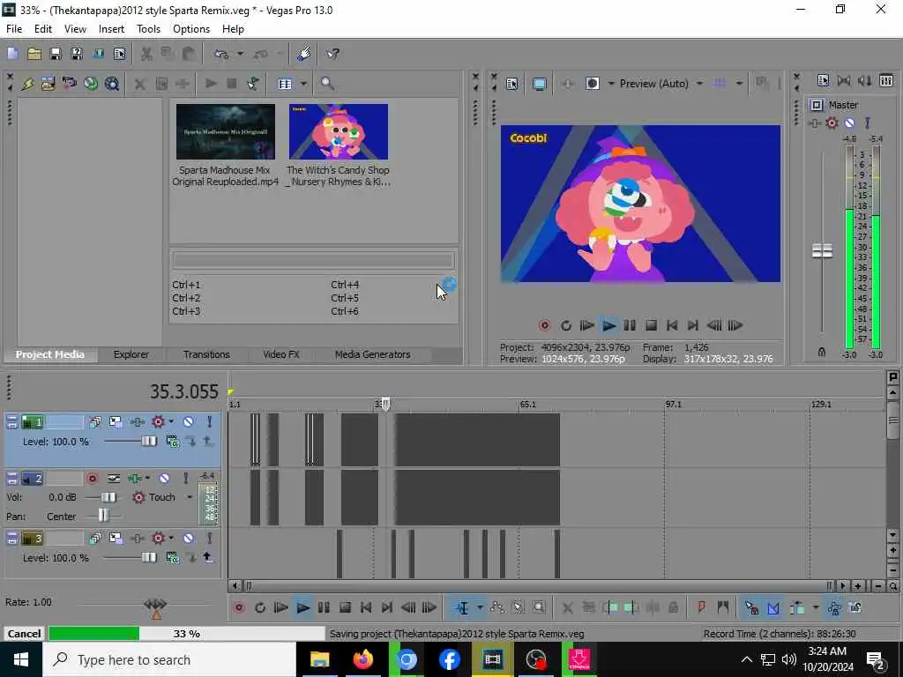903x677 pixels.
Task: Switch to the Media Generators tab
Action: (x=373, y=354)
